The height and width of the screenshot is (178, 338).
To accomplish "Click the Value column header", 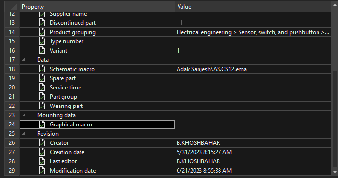I will pyautogui.click(x=253, y=7).
